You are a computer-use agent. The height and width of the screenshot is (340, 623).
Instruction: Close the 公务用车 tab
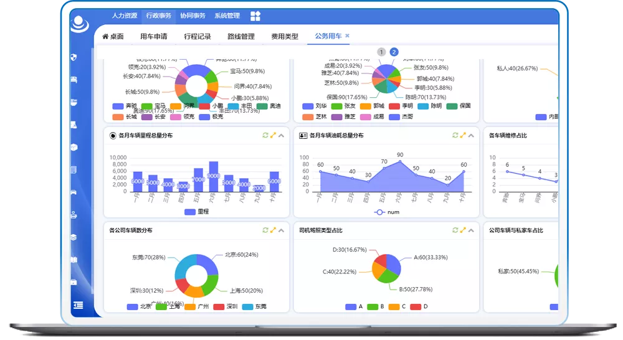(x=347, y=35)
